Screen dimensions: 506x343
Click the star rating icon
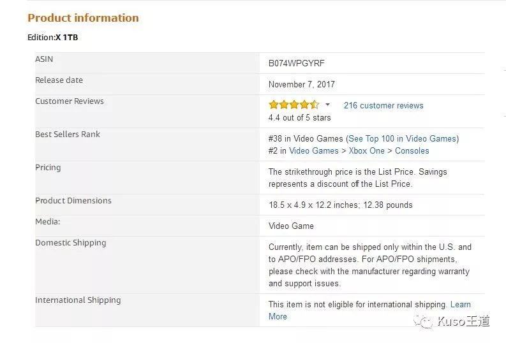pos(294,105)
